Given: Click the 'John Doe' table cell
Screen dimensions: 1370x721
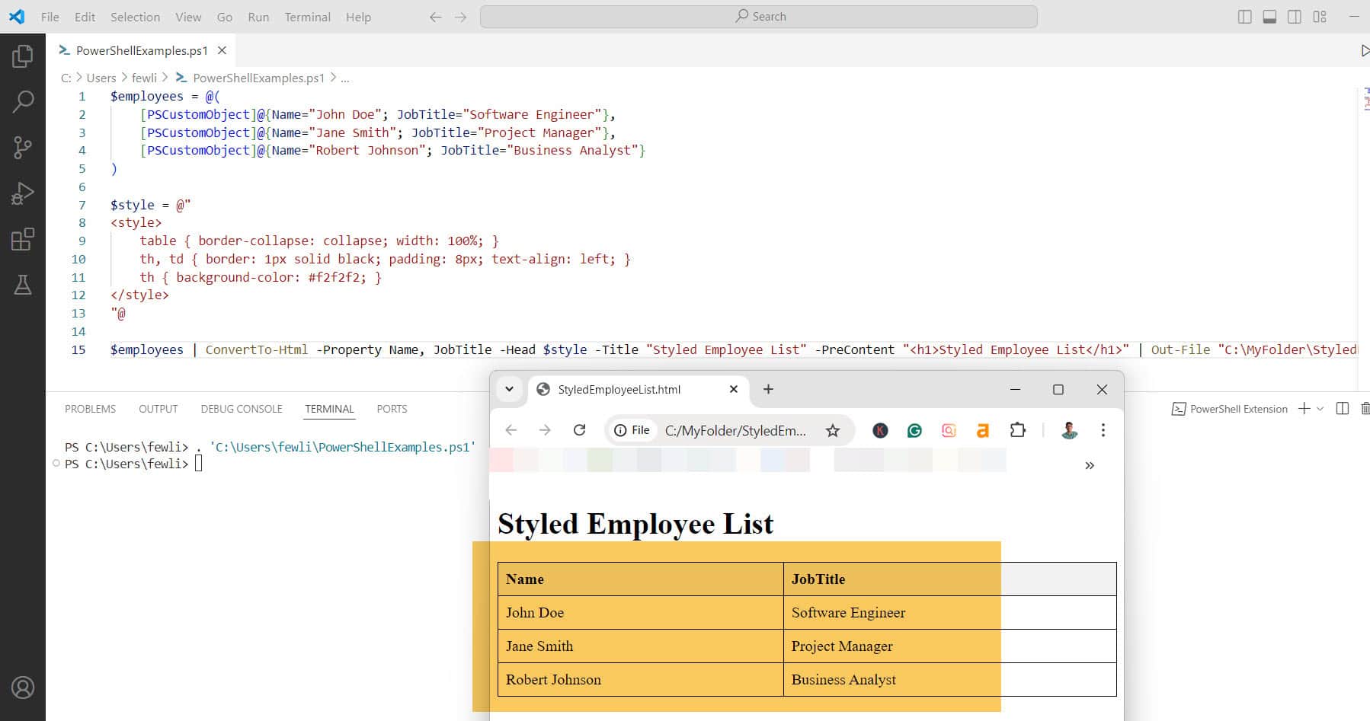Looking at the screenshot, I should pyautogui.click(x=640, y=612).
